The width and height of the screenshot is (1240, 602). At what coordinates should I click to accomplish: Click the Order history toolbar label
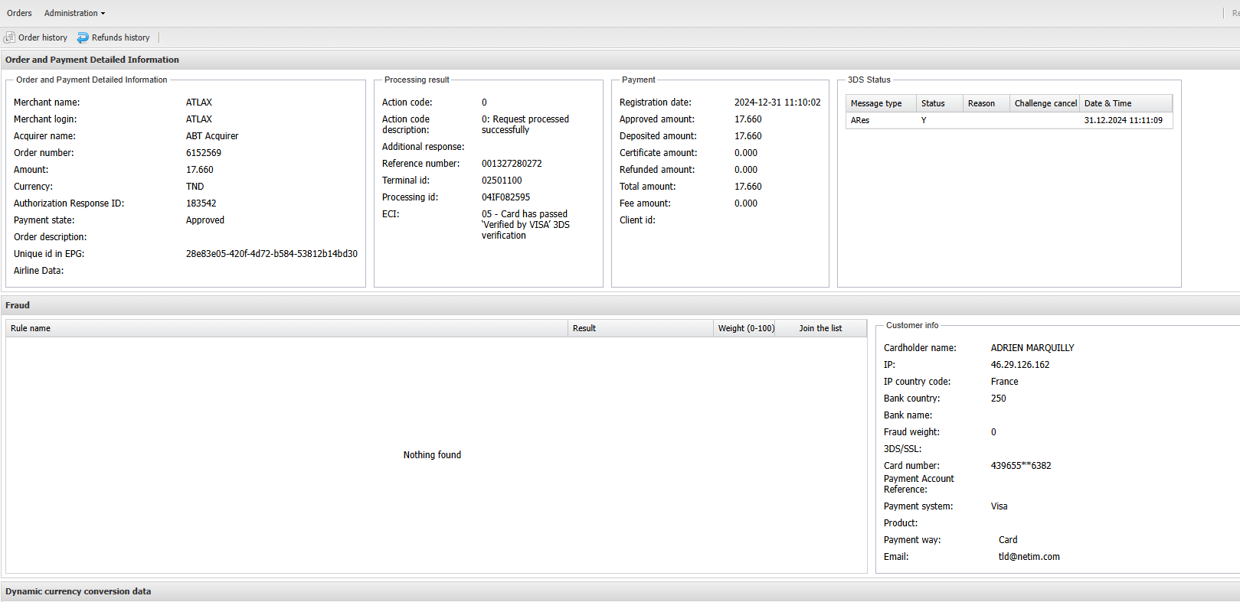pos(43,37)
